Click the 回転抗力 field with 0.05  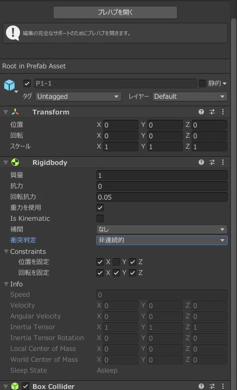pos(162,197)
